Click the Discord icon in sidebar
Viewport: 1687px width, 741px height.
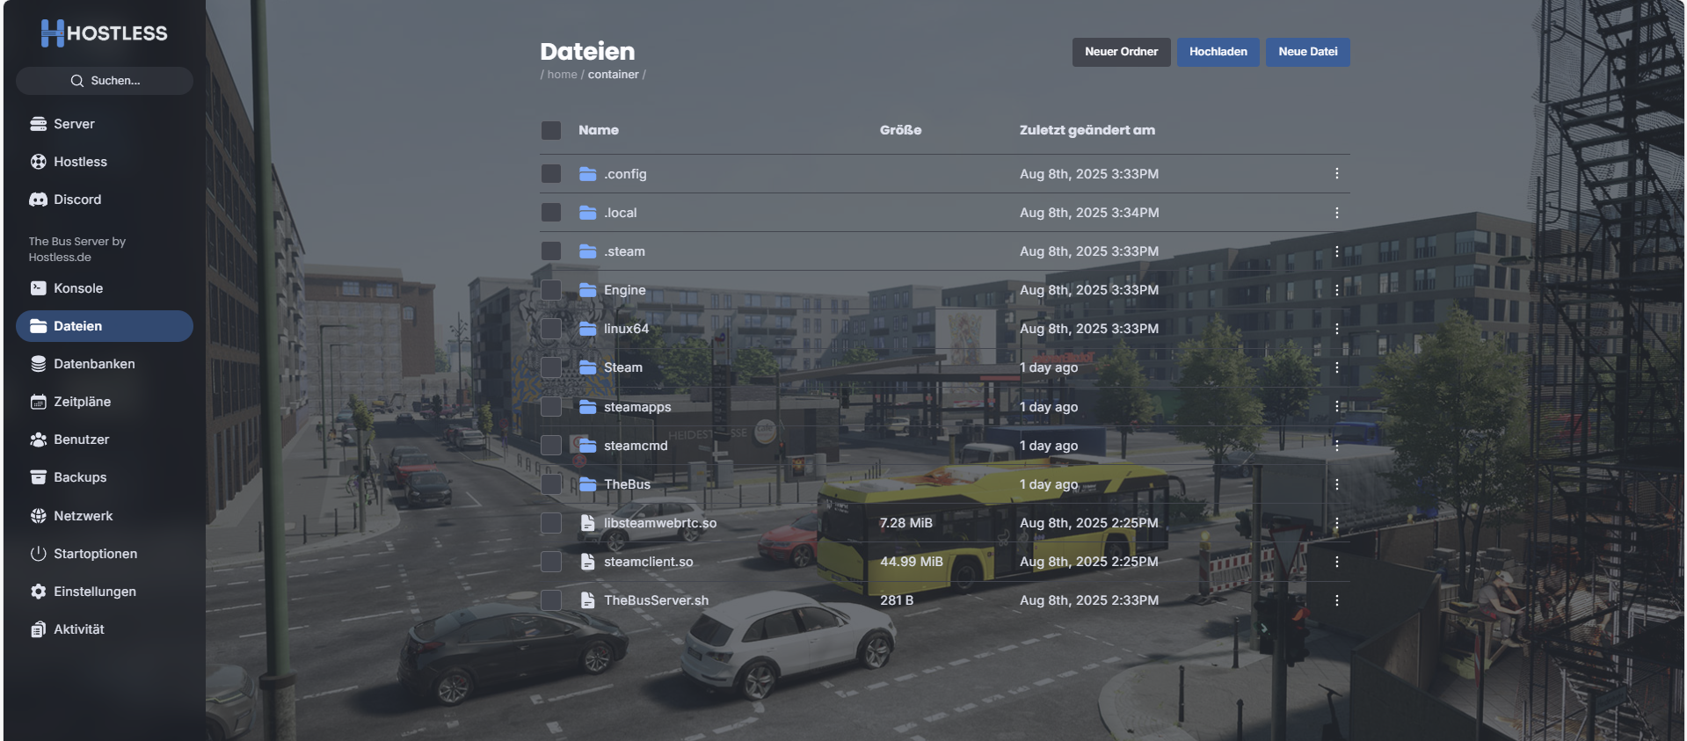point(38,200)
